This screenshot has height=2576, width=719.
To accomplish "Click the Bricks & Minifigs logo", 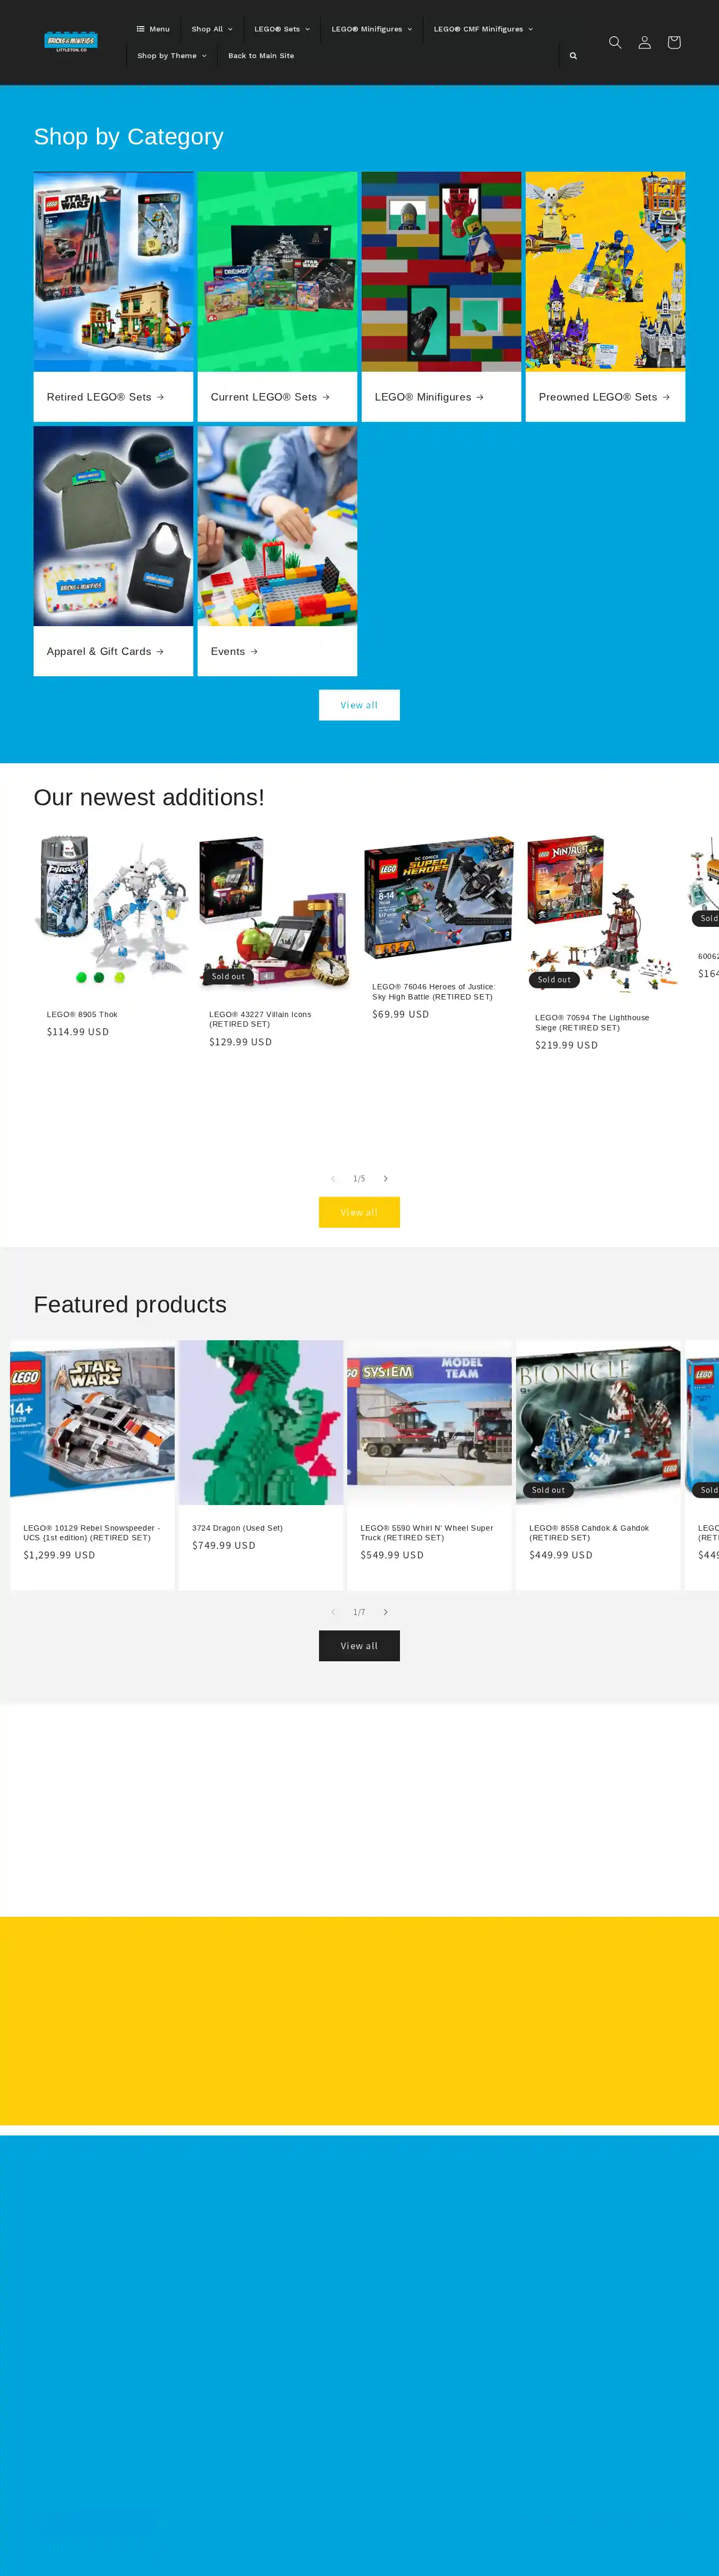I will [x=71, y=42].
